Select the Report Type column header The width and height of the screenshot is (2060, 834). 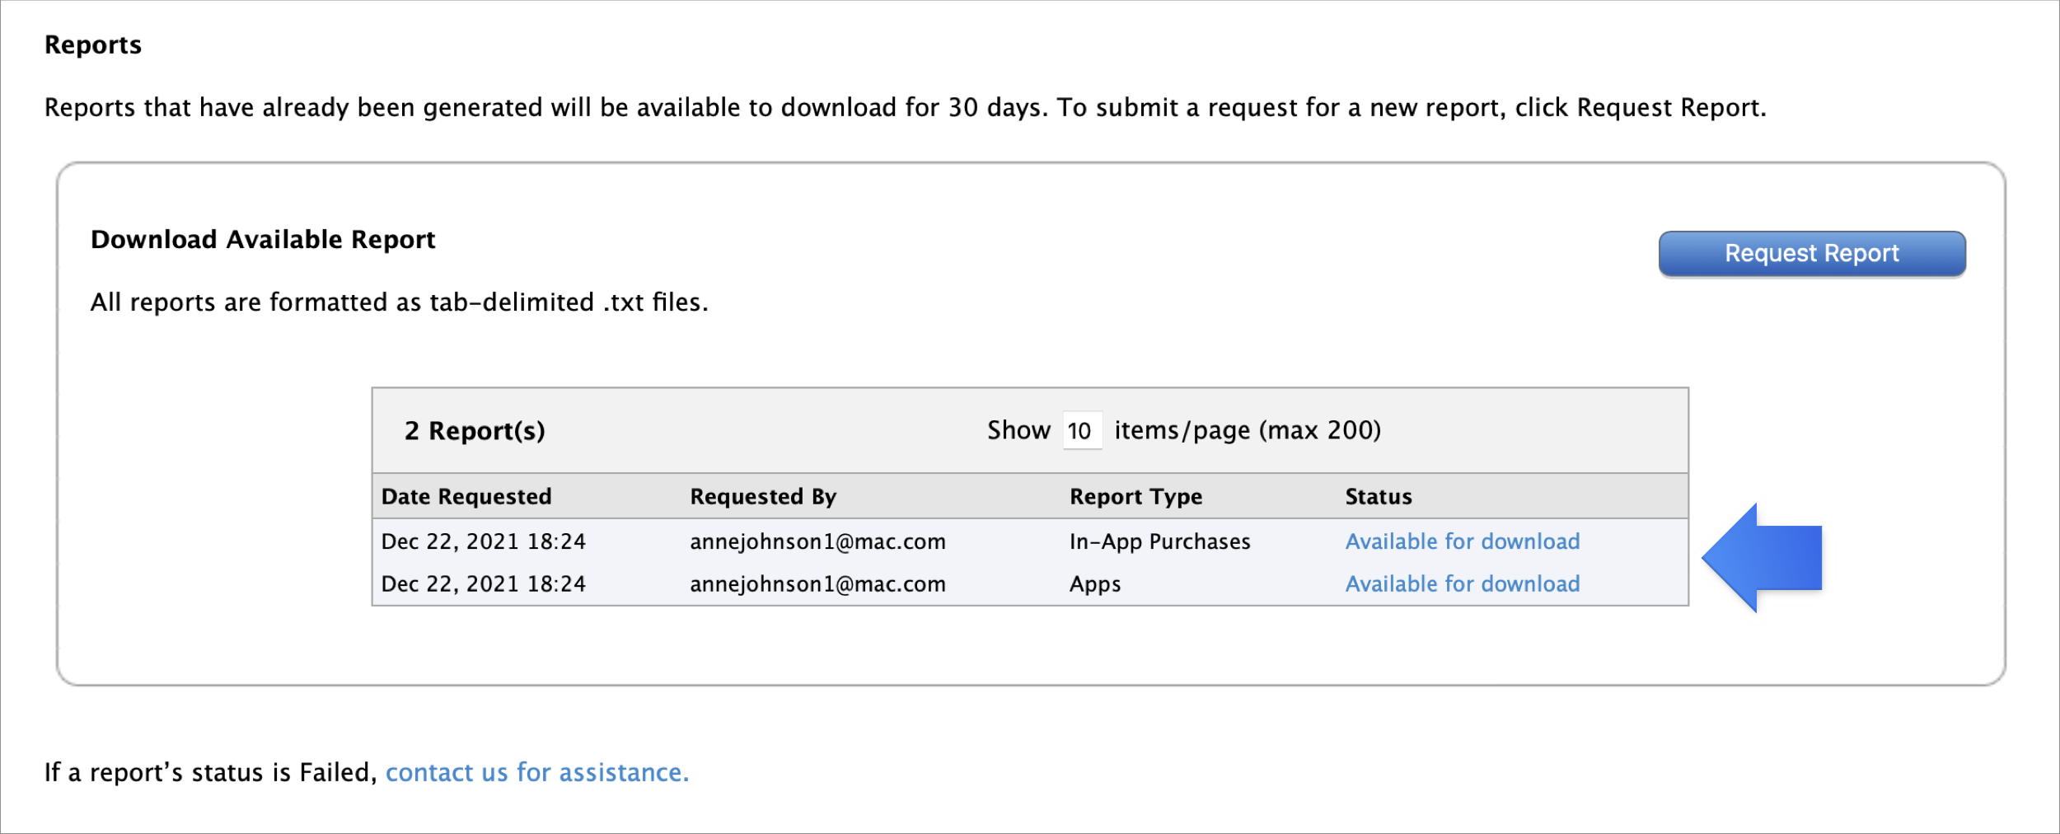click(x=1135, y=497)
